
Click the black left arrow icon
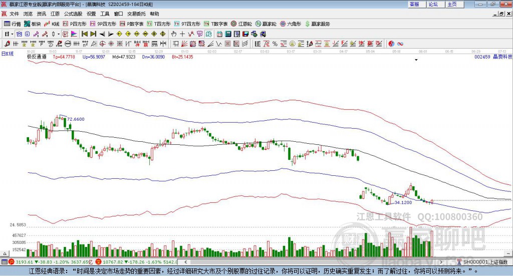(x=102, y=34)
